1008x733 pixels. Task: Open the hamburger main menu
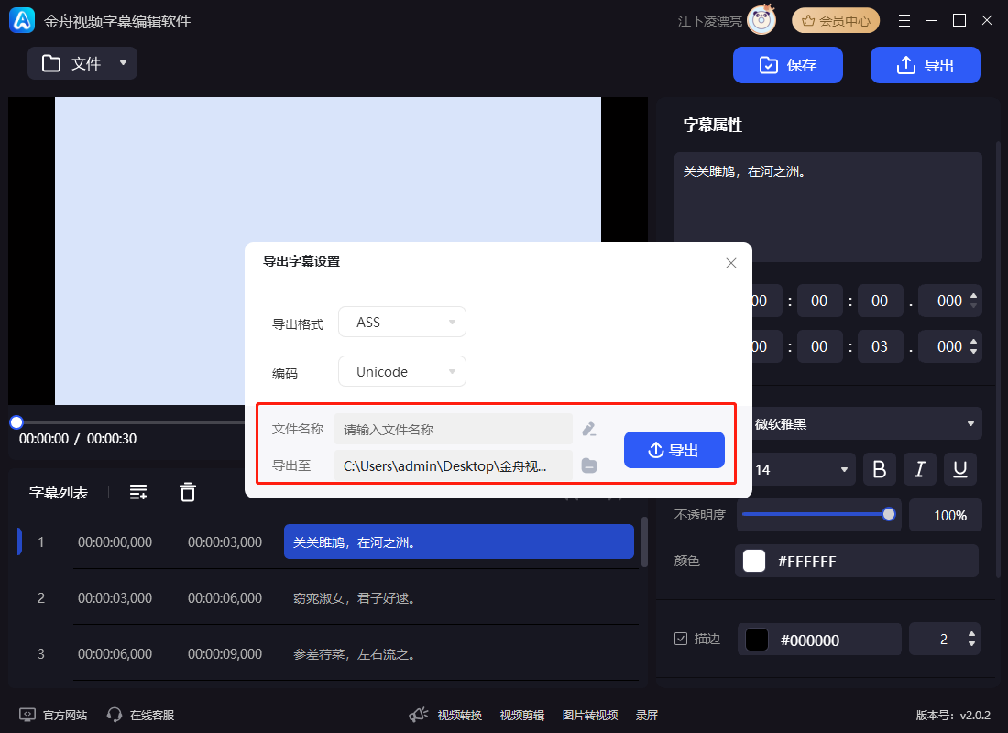[904, 20]
